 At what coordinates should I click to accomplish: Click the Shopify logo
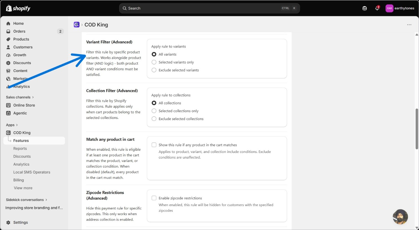point(18,8)
